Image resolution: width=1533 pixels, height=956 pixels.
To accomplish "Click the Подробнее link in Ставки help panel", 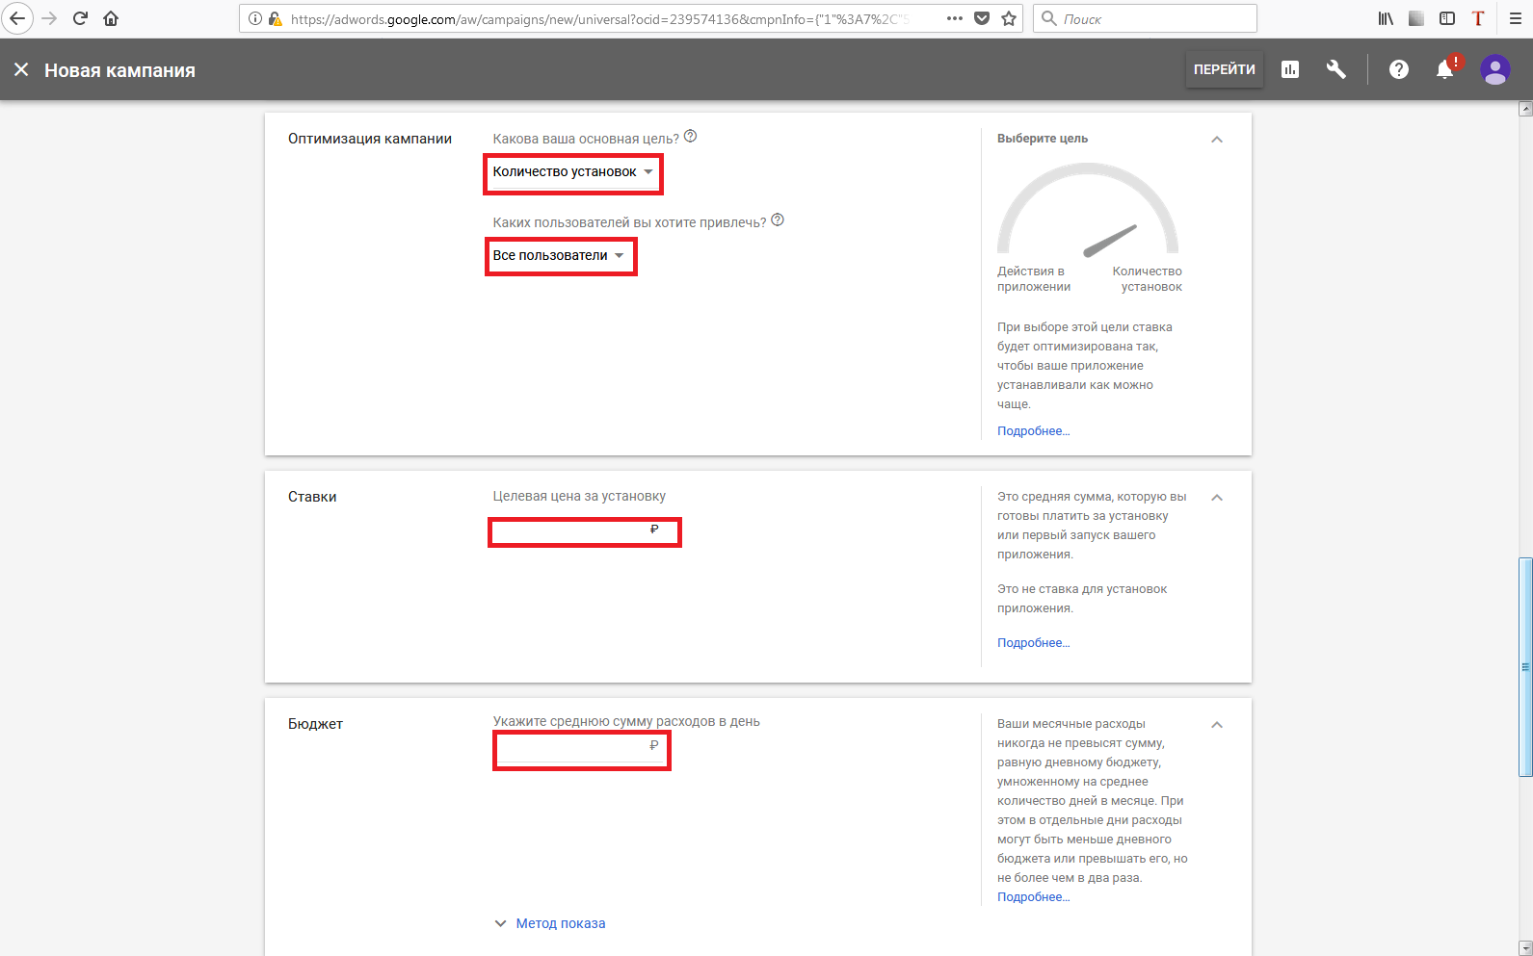I will pos(1033,643).
